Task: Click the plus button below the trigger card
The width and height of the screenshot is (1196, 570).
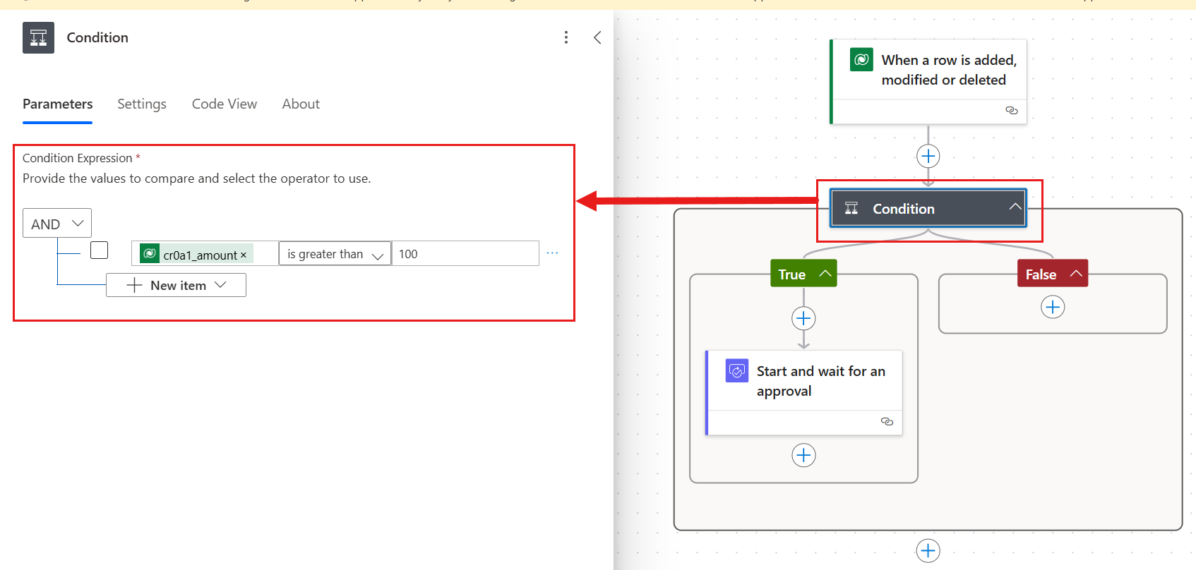Action: click(928, 156)
